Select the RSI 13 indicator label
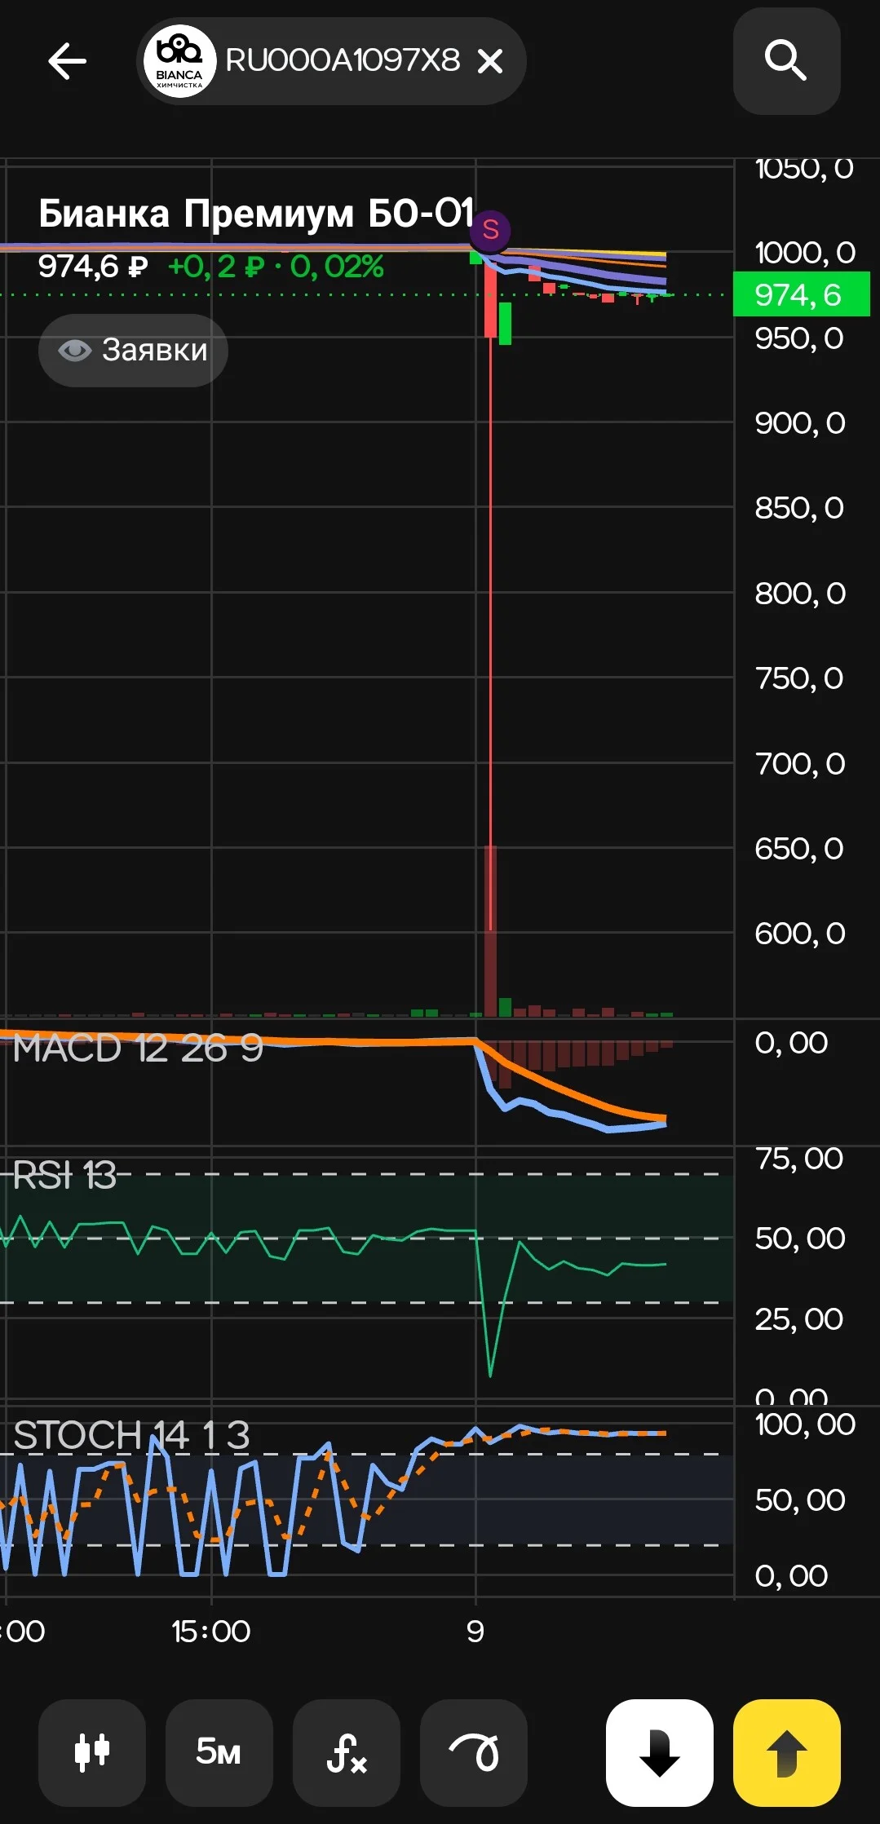 click(x=64, y=1175)
